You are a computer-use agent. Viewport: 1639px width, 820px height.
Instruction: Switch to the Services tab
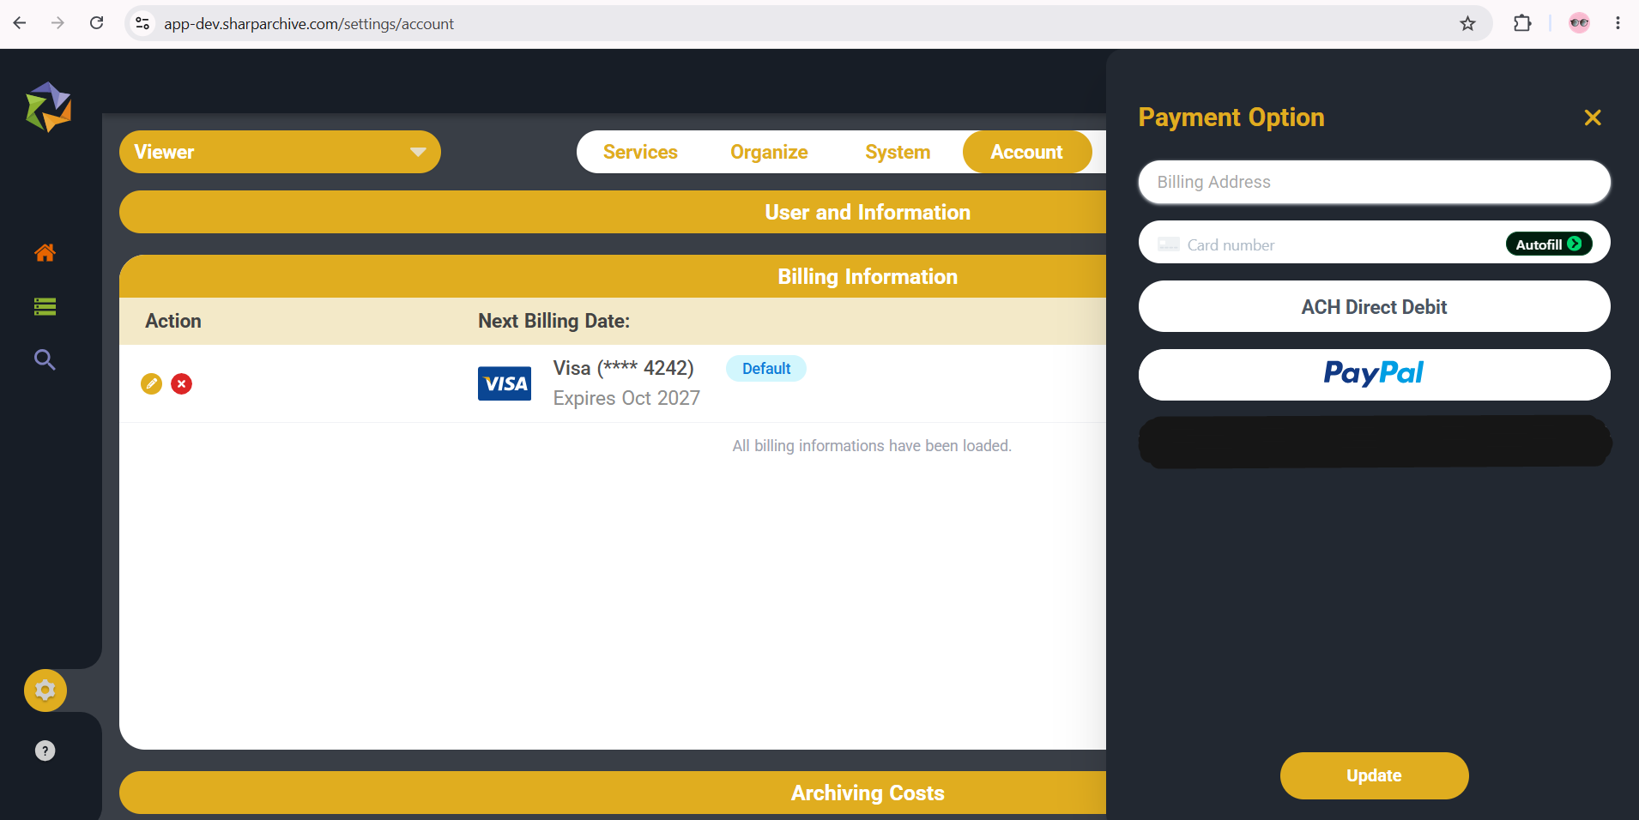tap(640, 152)
